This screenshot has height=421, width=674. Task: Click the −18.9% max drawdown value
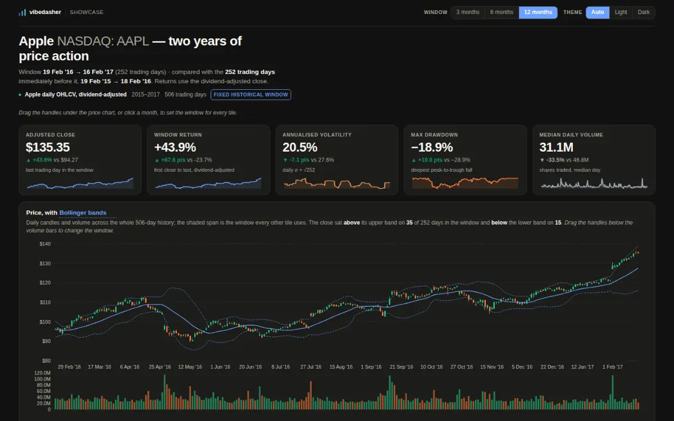coord(432,148)
